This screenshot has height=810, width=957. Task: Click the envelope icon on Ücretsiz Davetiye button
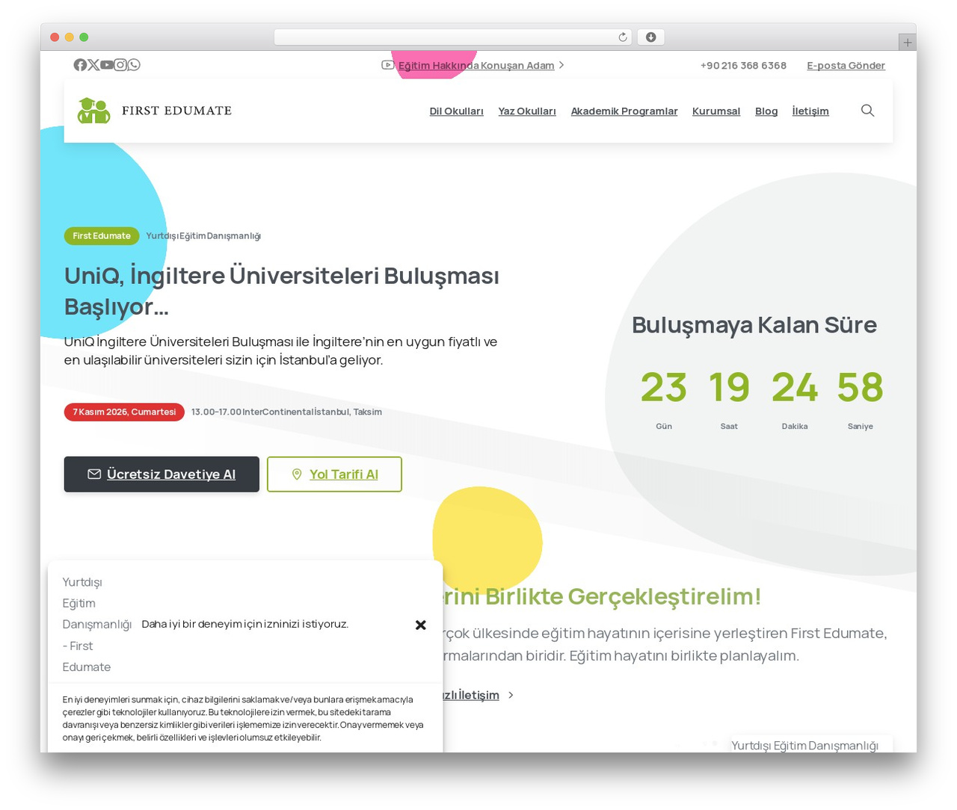click(x=94, y=474)
